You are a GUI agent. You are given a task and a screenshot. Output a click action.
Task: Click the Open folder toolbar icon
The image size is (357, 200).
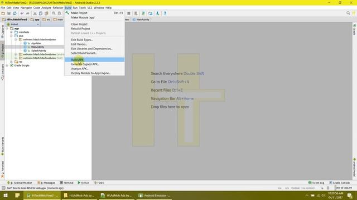(x=3, y=13)
